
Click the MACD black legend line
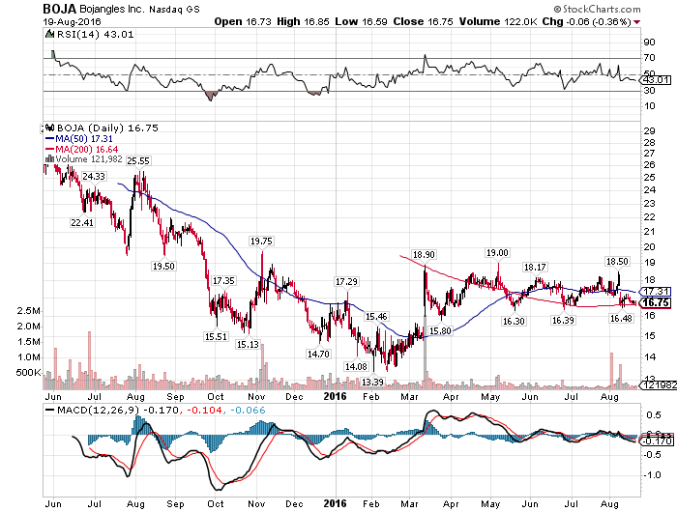coord(50,411)
